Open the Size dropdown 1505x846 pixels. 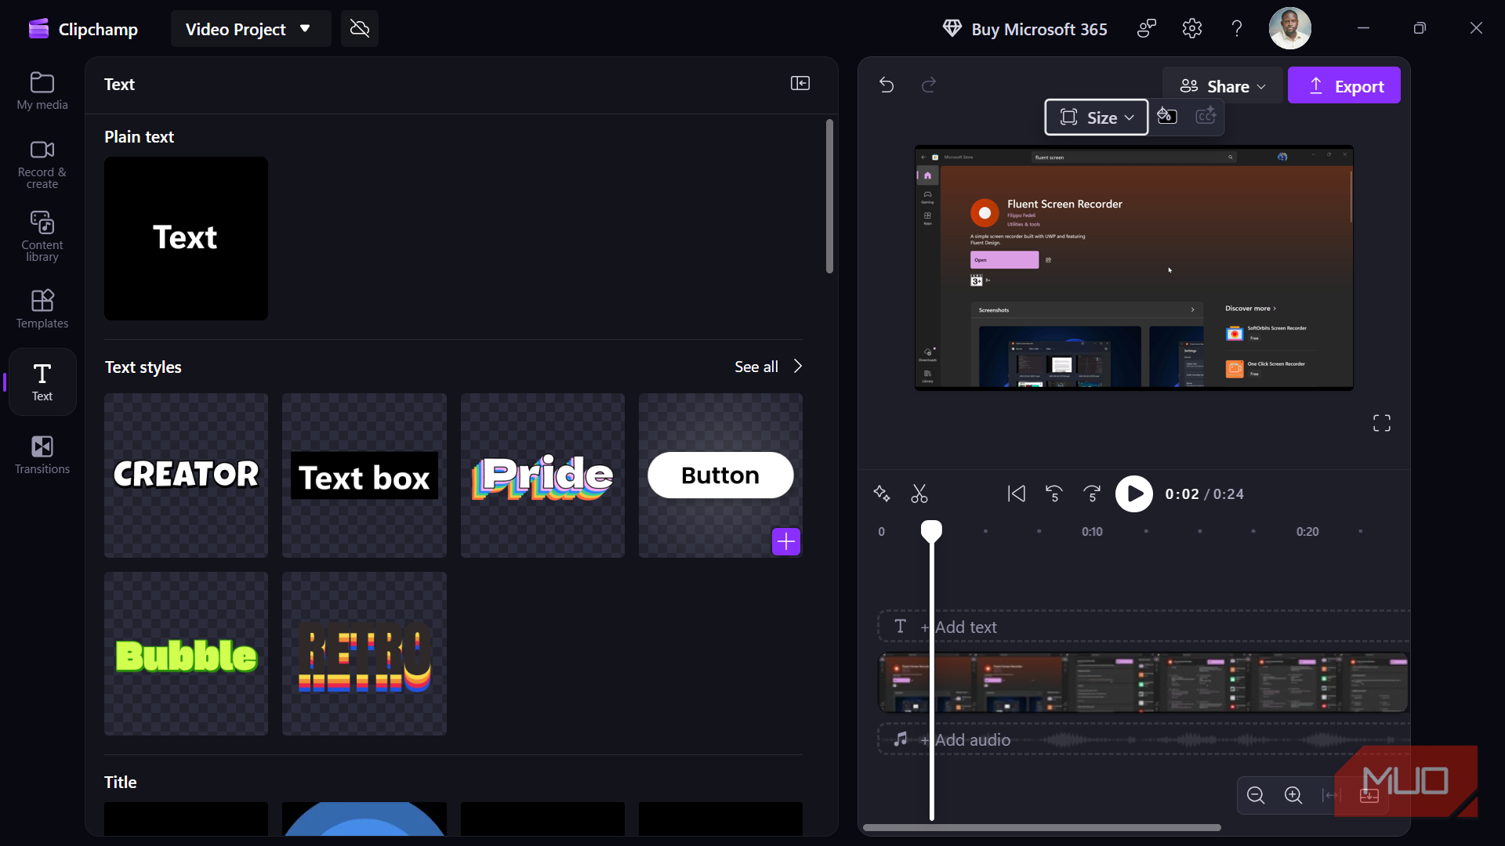(1097, 117)
